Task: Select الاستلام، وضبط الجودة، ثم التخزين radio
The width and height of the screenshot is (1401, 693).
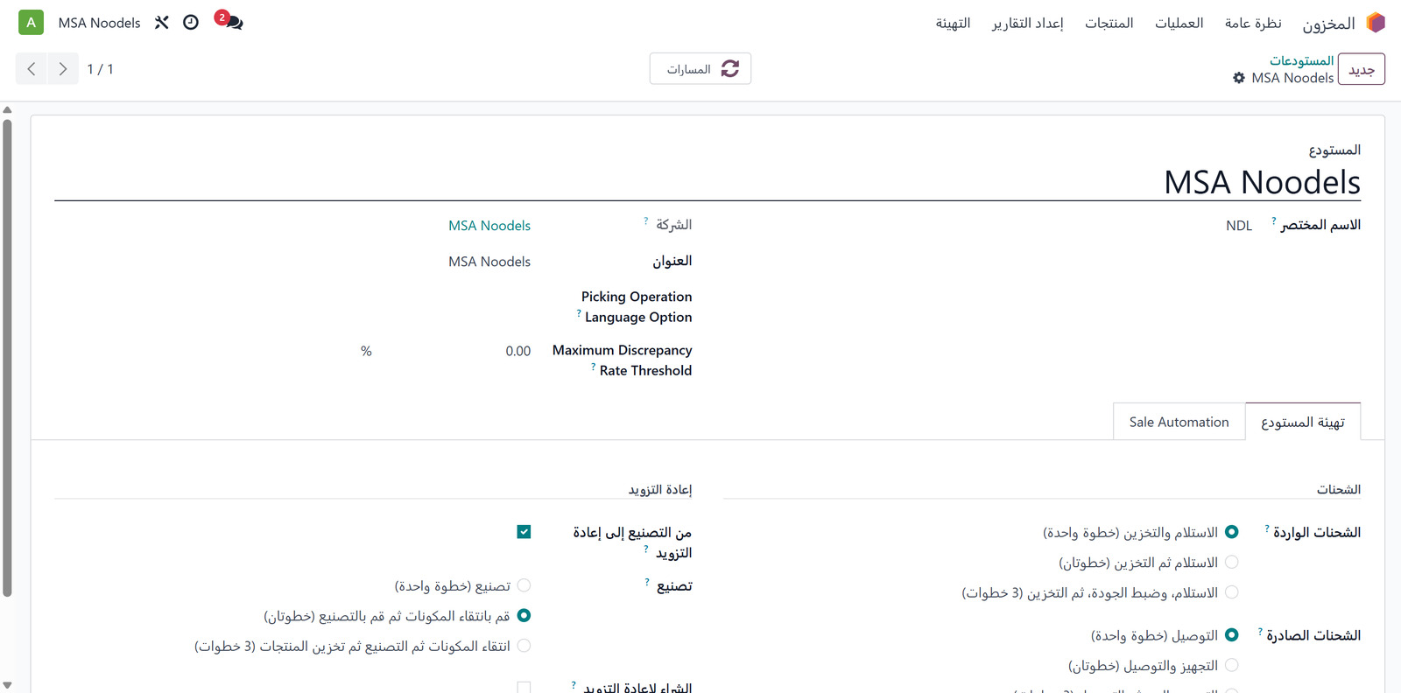Action: [x=1232, y=592]
